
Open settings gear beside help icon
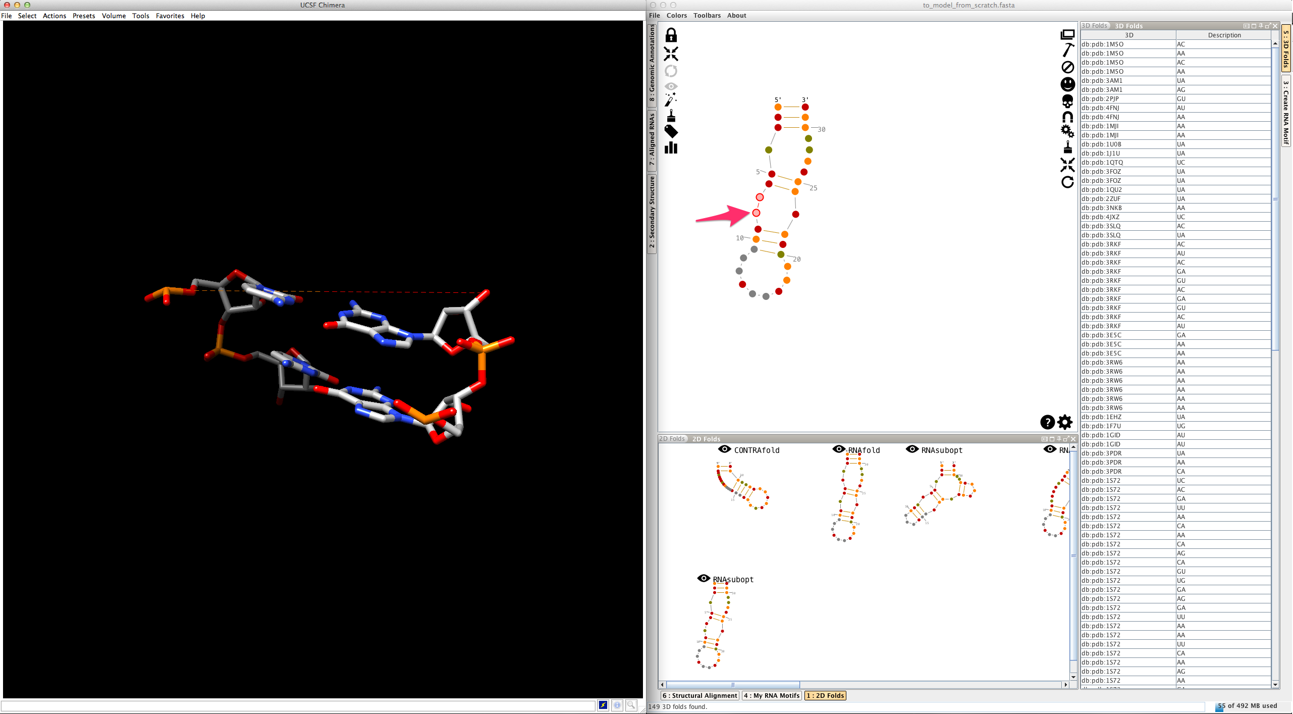pos(1065,422)
